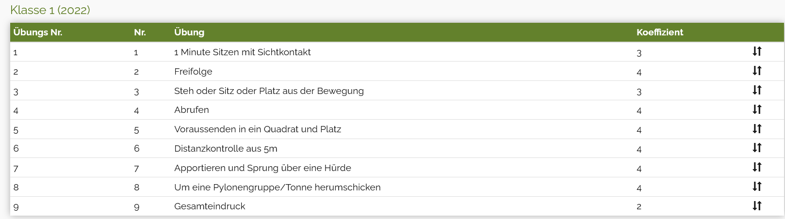Viewport: 785px width, 219px height.
Task: Click coefficient value of Gesamteindruck row
Action: click(639, 207)
